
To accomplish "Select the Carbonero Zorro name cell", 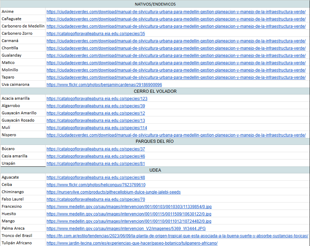I will click(23, 33).
